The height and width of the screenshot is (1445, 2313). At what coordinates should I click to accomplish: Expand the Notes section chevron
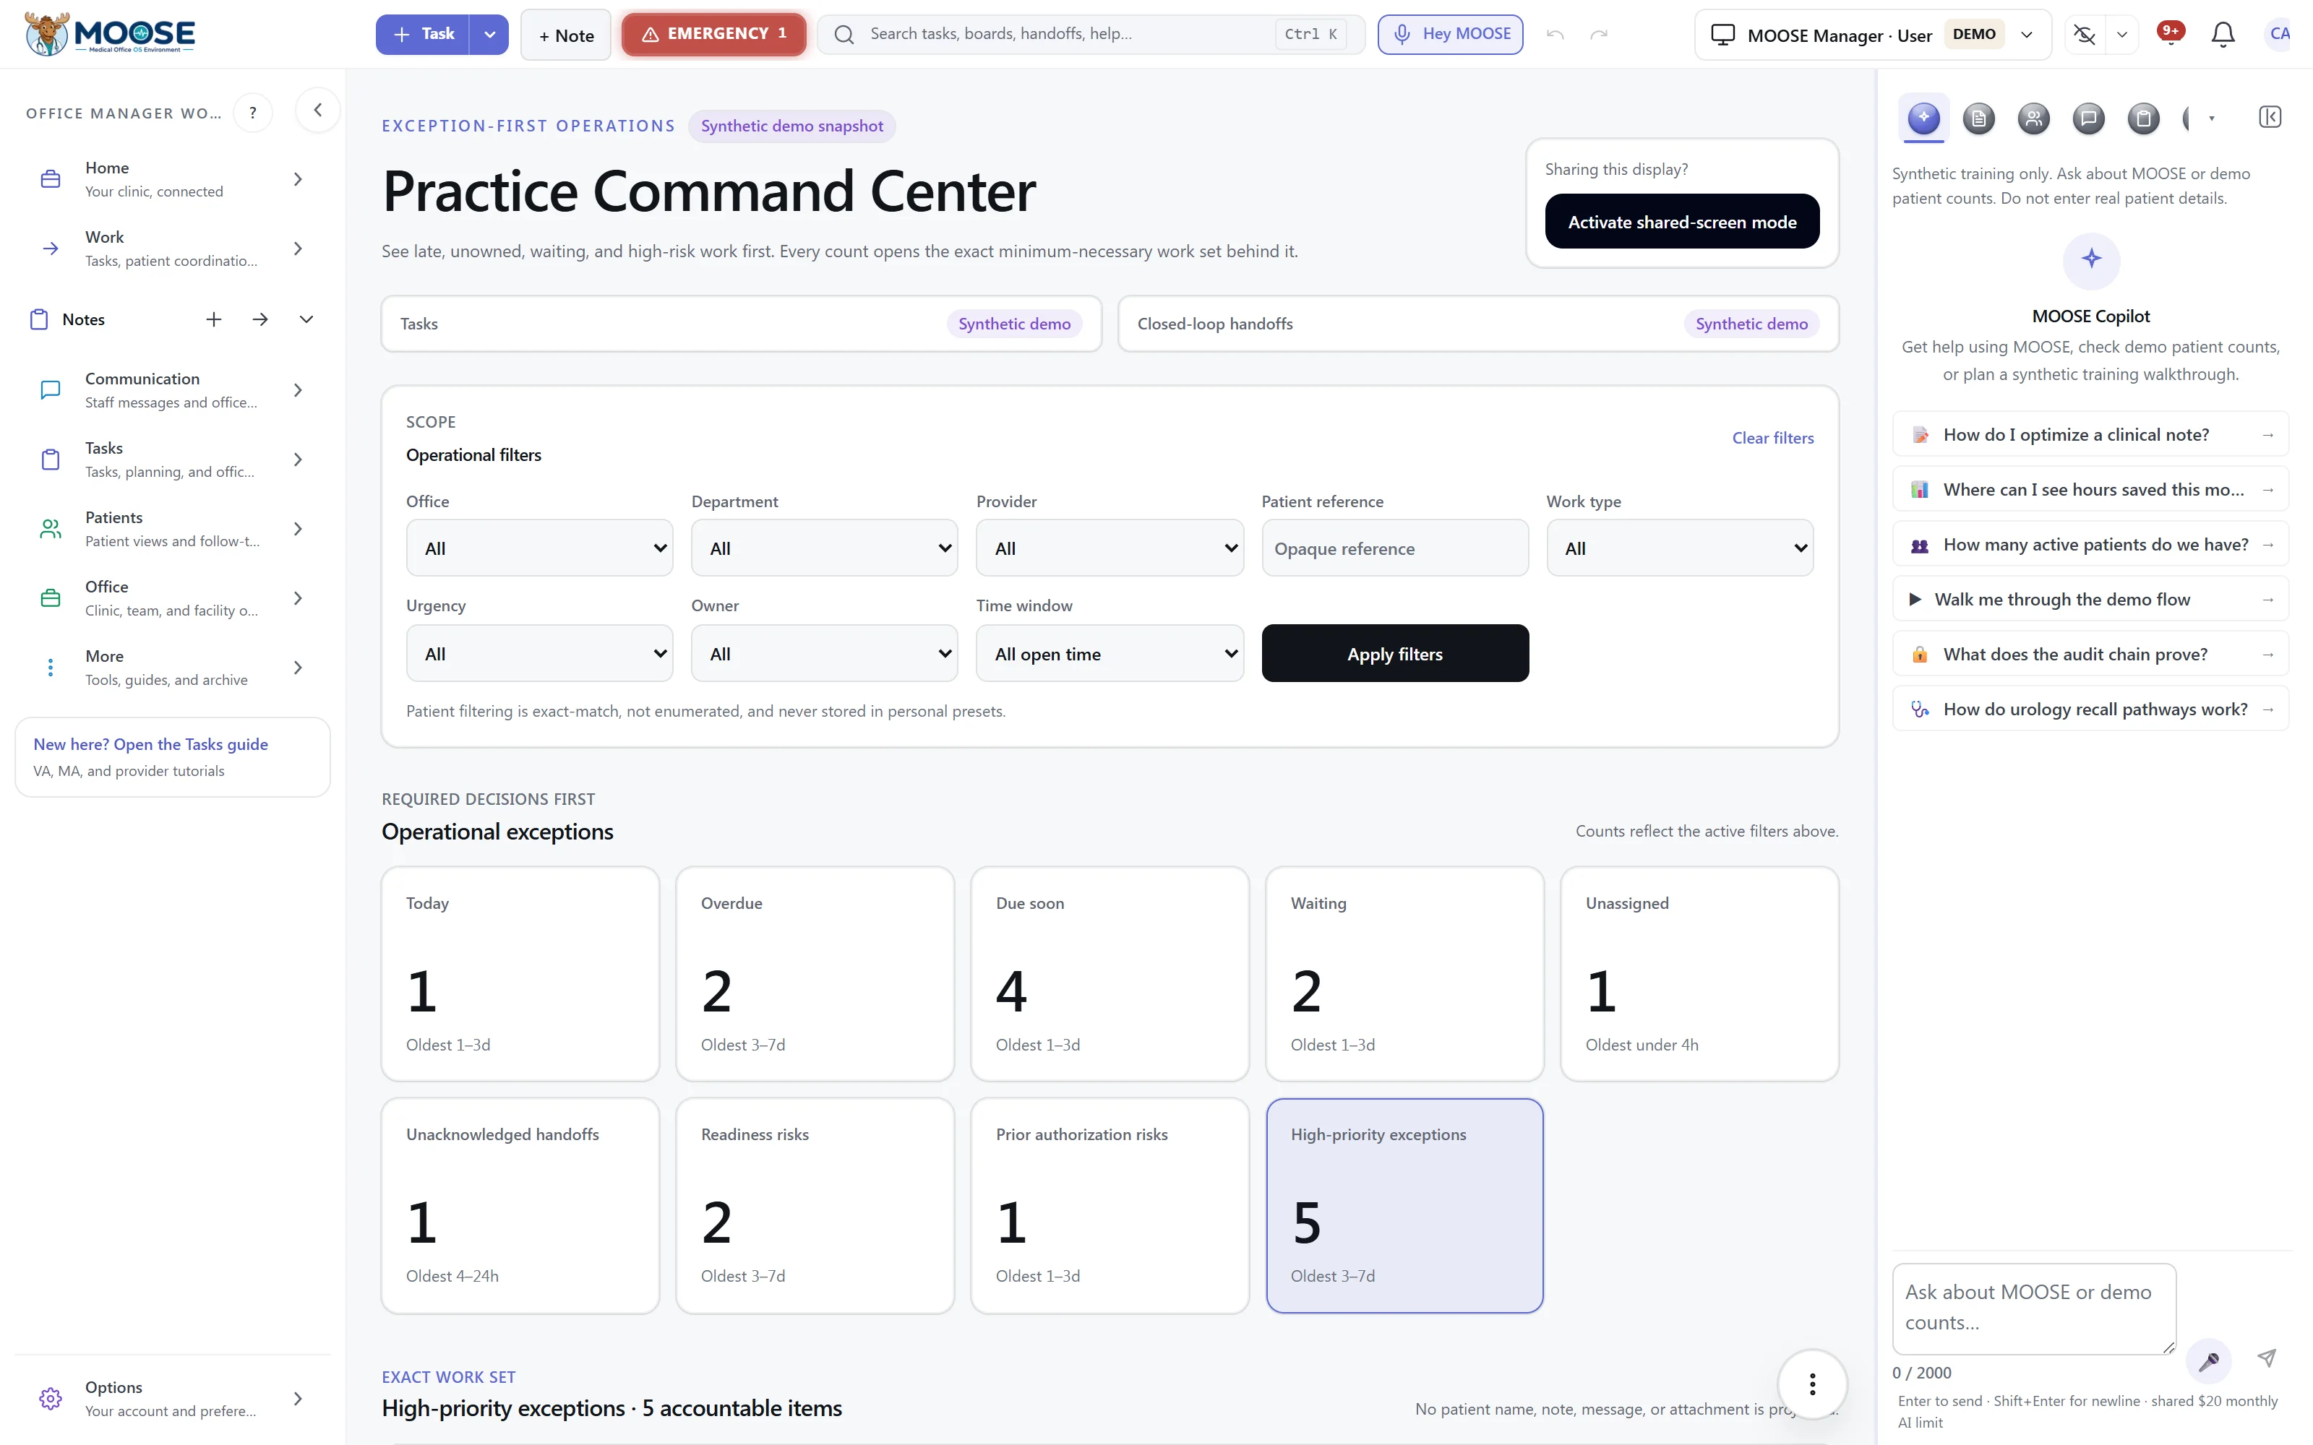point(306,319)
